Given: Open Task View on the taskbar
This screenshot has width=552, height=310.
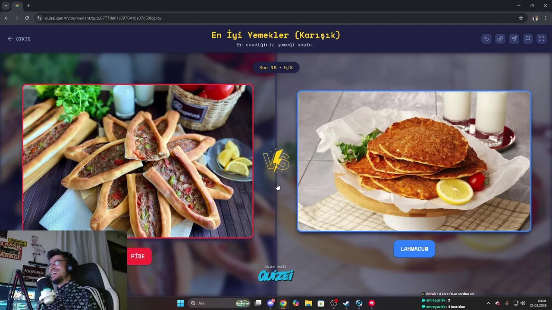Looking at the screenshot, I should click(258, 303).
